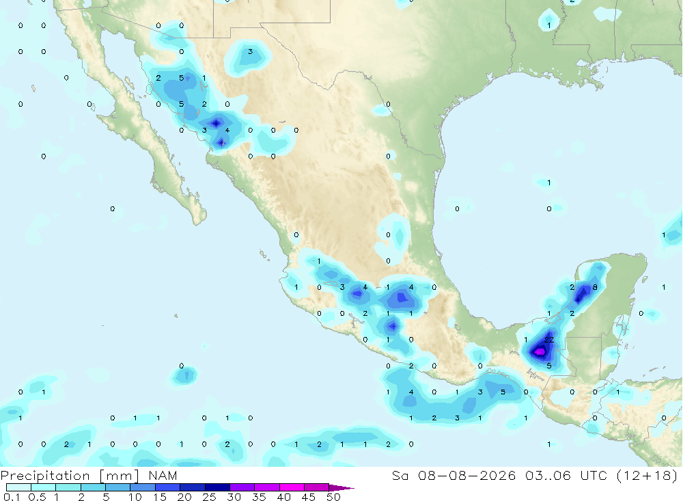The width and height of the screenshot is (683, 501).
Task: Choose the 40–45 mm magenta legend segment
Action: point(292,487)
